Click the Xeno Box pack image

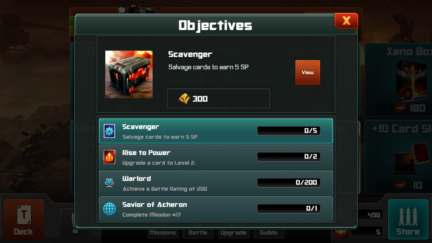pyautogui.click(x=409, y=81)
